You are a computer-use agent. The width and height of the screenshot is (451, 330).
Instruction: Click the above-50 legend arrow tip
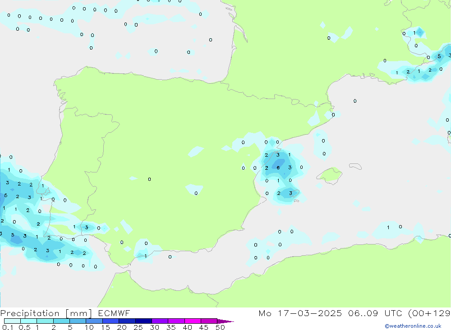226,321
